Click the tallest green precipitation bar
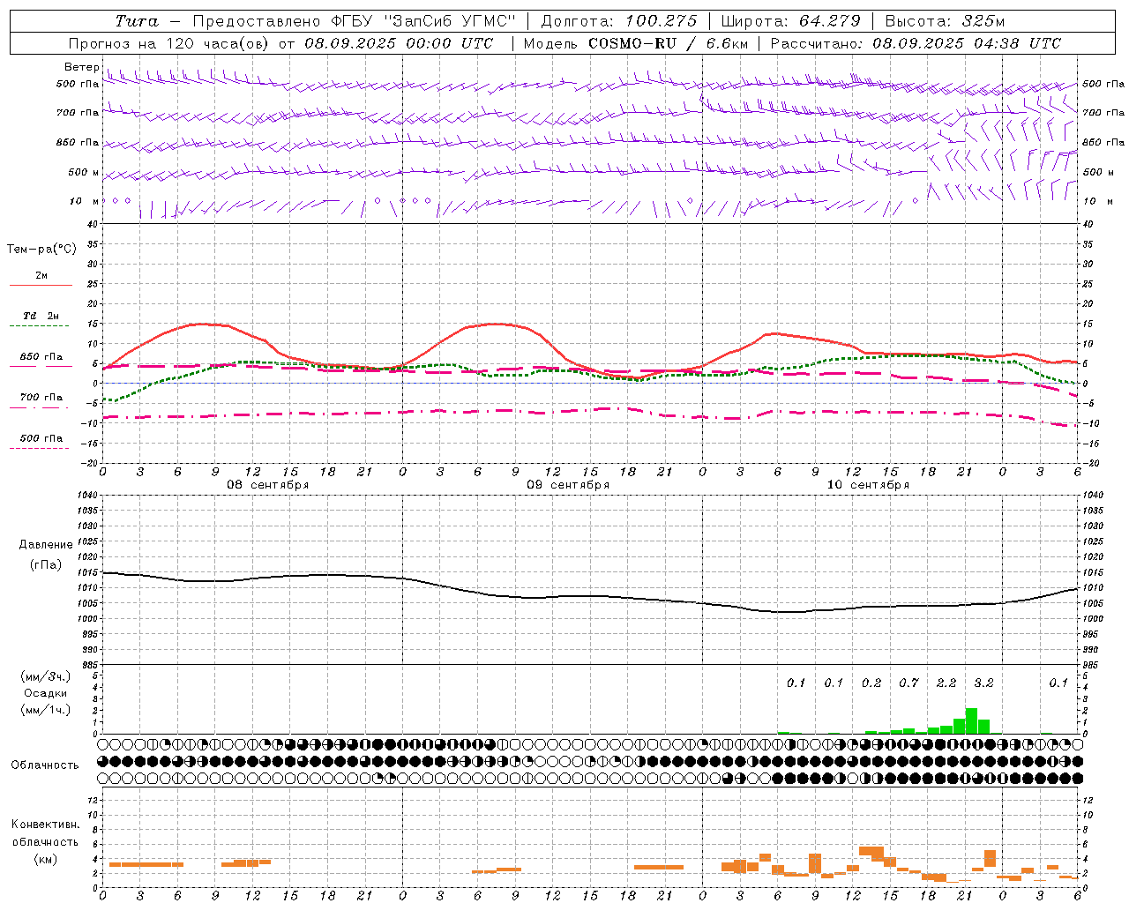Image resolution: width=1129 pixels, height=903 pixels. click(971, 720)
